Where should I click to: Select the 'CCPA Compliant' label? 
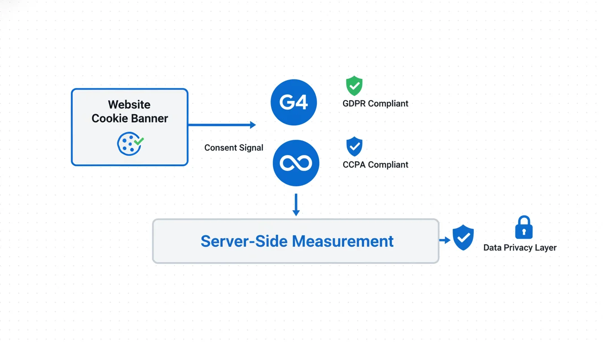[375, 165]
